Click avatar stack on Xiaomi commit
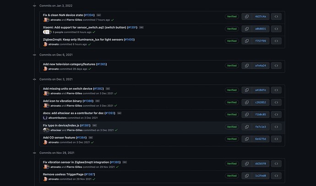The width and height of the screenshot is (316, 186). point(47,32)
